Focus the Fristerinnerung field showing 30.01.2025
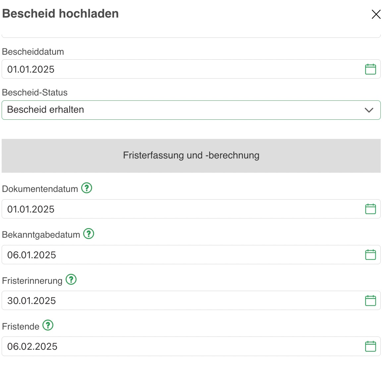Screen dimensions: 387x366 click(x=191, y=301)
